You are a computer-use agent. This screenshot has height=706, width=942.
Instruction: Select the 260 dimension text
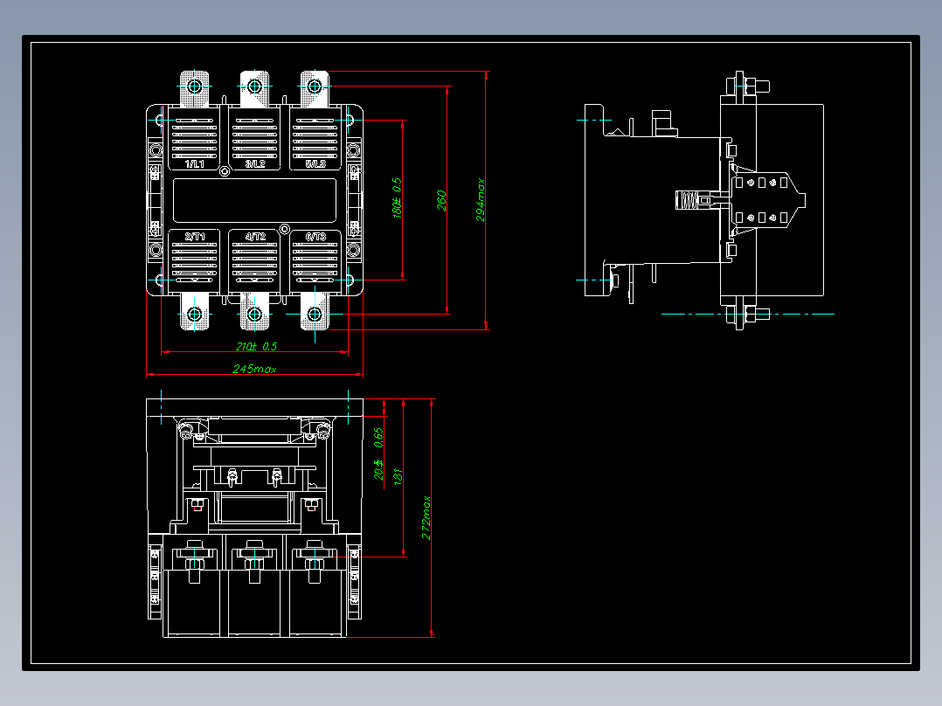click(x=441, y=201)
